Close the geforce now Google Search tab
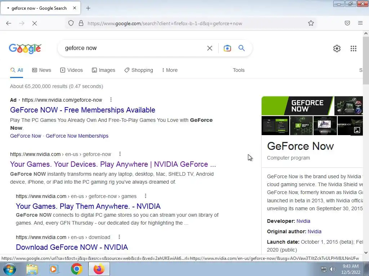 [75, 8]
